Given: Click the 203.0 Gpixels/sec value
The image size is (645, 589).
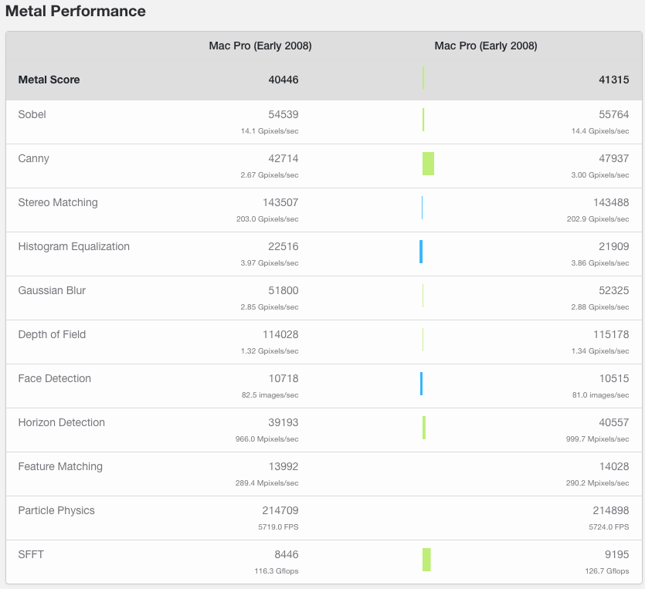Looking at the screenshot, I should (267, 219).
